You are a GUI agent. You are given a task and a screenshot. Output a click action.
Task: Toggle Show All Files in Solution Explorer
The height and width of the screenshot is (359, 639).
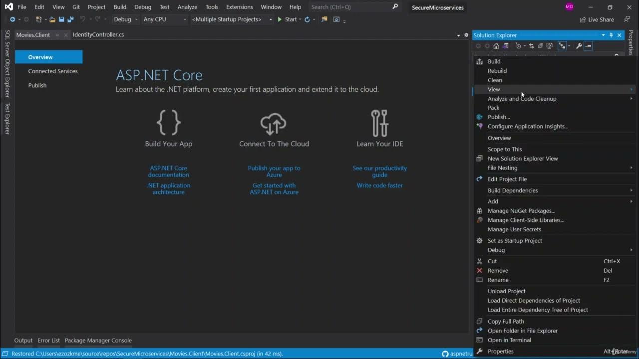pos(549,46)
